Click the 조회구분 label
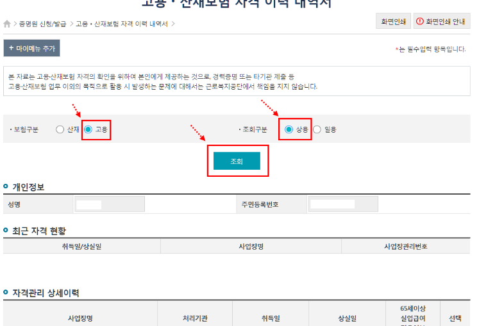The height and width of the screenshot is (326, 479). coord(255,129)
